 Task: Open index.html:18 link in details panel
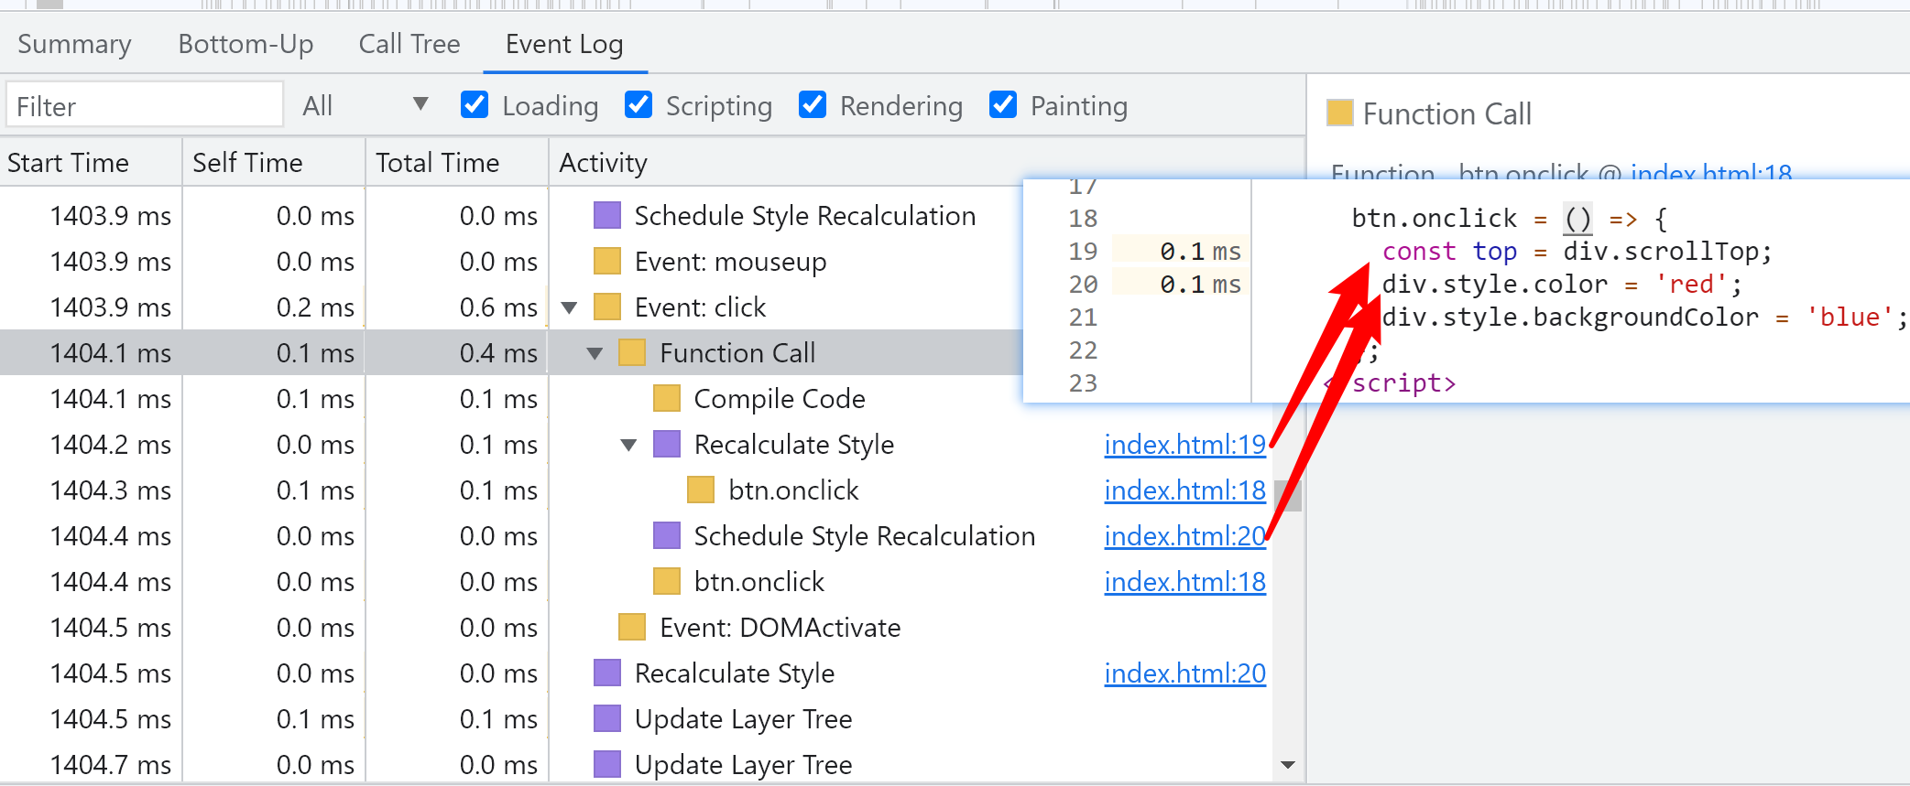pos(1710,171)
